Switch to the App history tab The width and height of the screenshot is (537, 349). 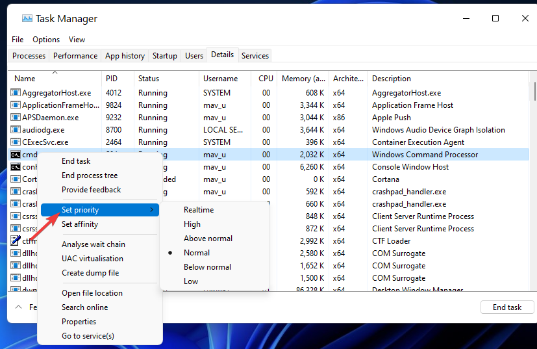point(125,55)
